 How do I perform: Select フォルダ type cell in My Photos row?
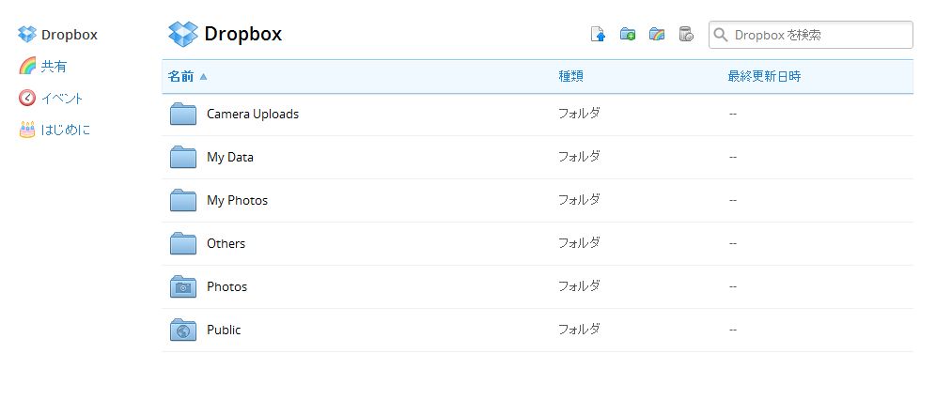click(579, 200)
